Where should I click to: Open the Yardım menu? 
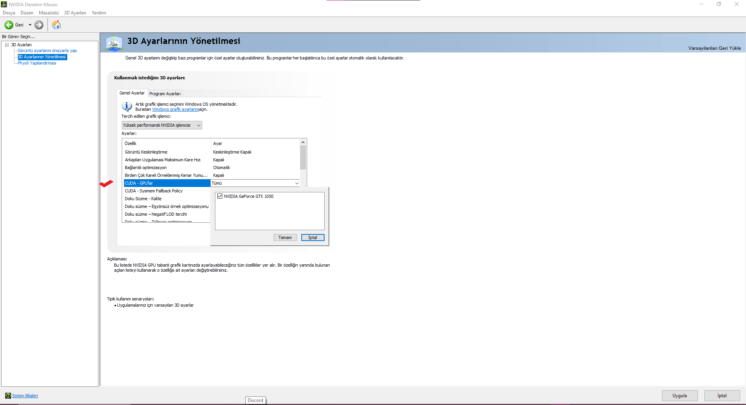99,13
